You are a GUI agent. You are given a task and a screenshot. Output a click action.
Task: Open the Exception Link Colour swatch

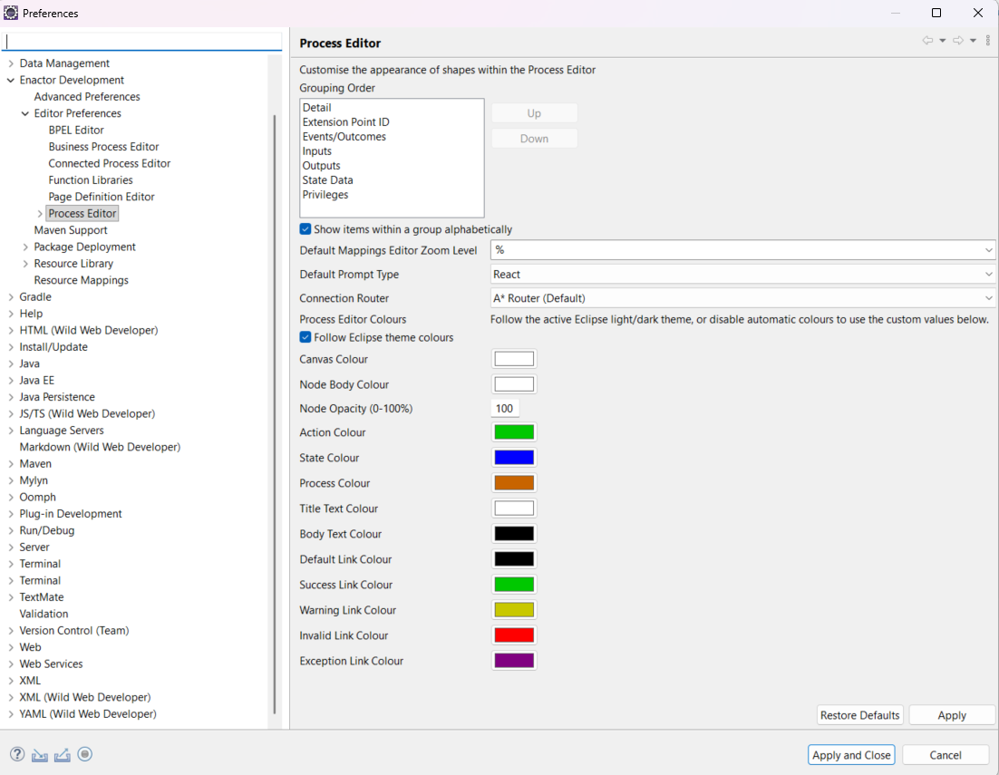pyautogui.click(x=514, y=661)
